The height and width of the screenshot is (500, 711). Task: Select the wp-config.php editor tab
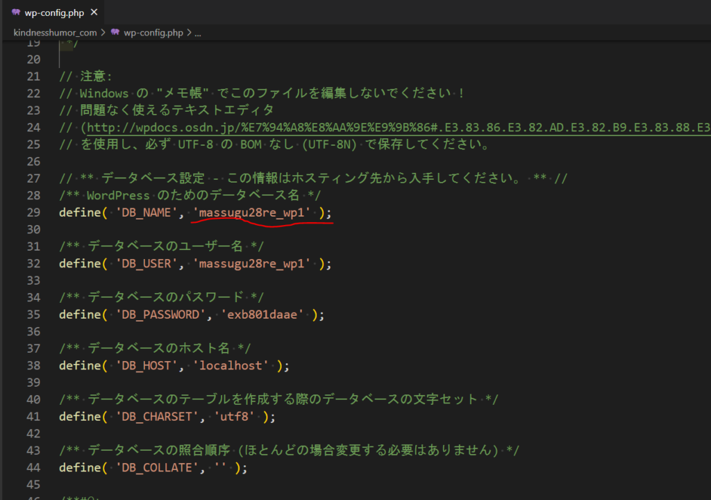coord(54,12)
